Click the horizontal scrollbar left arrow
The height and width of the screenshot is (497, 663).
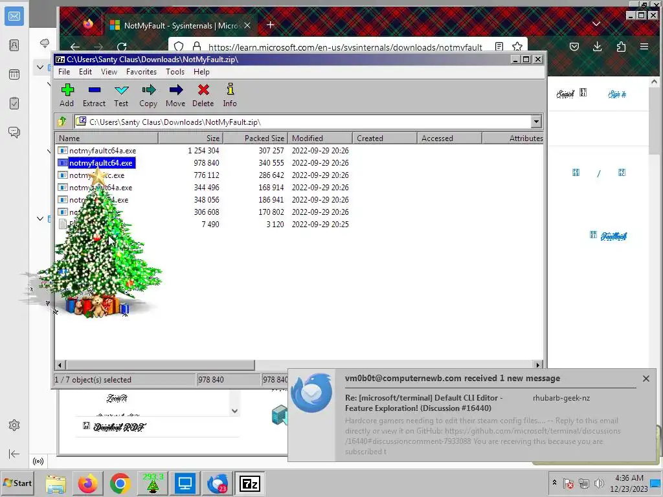pos(60,365)
